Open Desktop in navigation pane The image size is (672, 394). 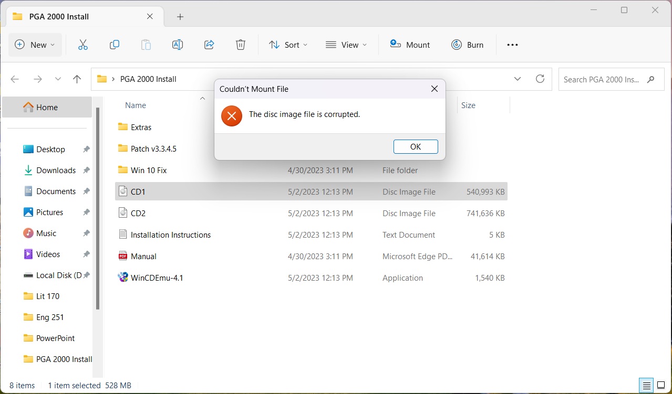50,150
